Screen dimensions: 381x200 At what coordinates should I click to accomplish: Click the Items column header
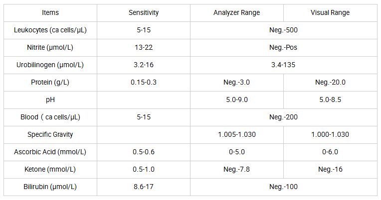[50, 12]
